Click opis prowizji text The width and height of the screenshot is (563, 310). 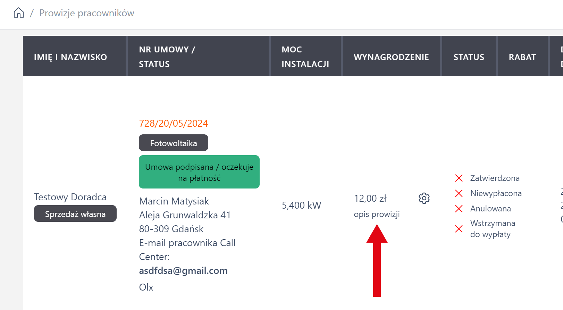[x=377, y=214]
